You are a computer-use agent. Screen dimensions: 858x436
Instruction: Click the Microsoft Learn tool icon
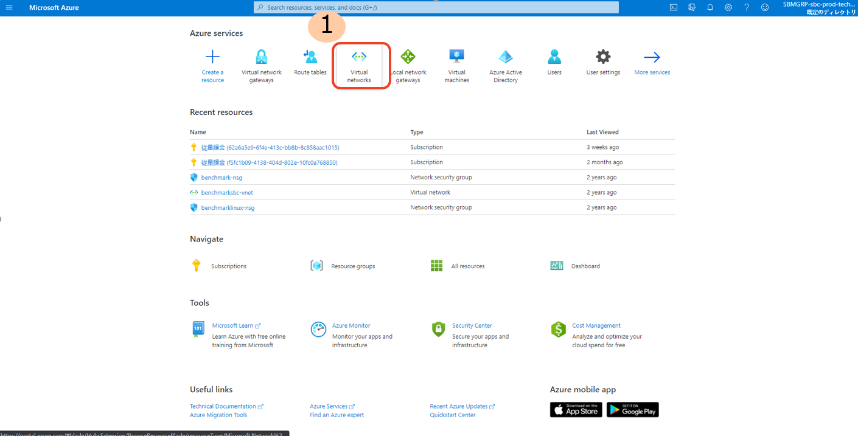click(198, 329)
